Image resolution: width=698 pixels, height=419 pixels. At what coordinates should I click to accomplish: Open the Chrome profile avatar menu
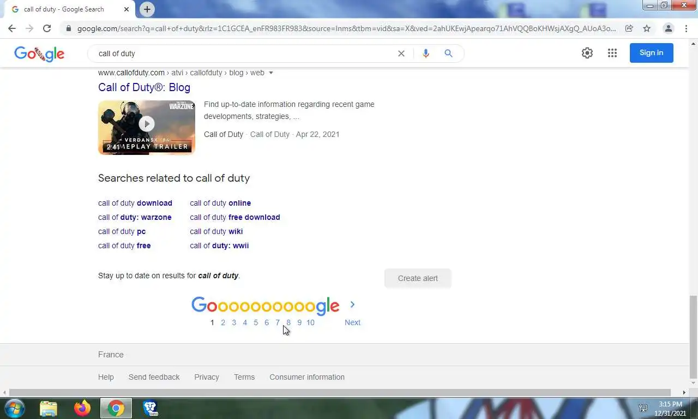pos(668,28)
